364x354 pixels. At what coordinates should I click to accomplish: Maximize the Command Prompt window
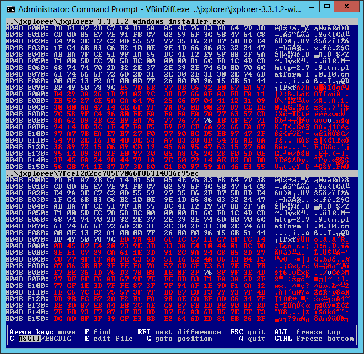click(x=327, y=7)
